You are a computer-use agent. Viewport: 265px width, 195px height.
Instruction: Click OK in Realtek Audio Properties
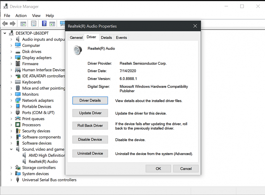(158, 169)
